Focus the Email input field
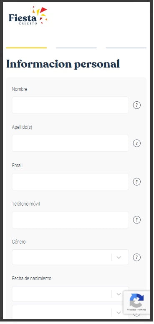 point(70,182)
